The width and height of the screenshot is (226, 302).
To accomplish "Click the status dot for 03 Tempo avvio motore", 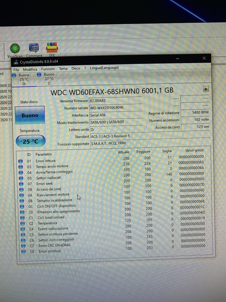I will point(21,167).
